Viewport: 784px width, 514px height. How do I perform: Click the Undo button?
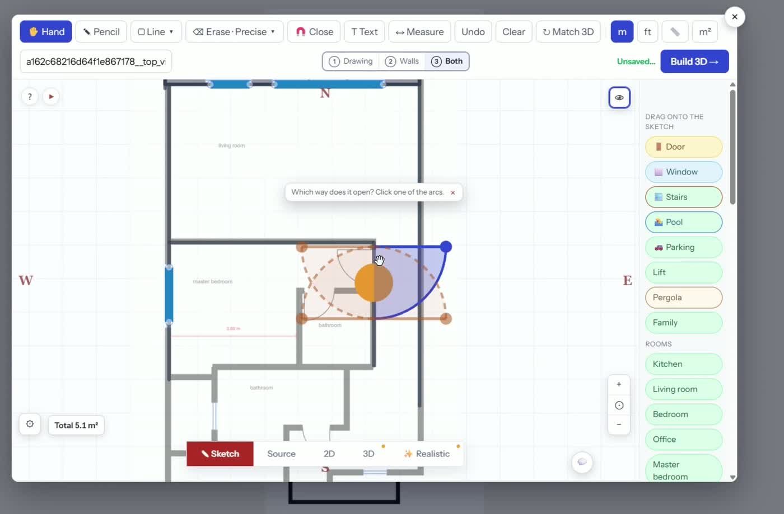(473, 32)
